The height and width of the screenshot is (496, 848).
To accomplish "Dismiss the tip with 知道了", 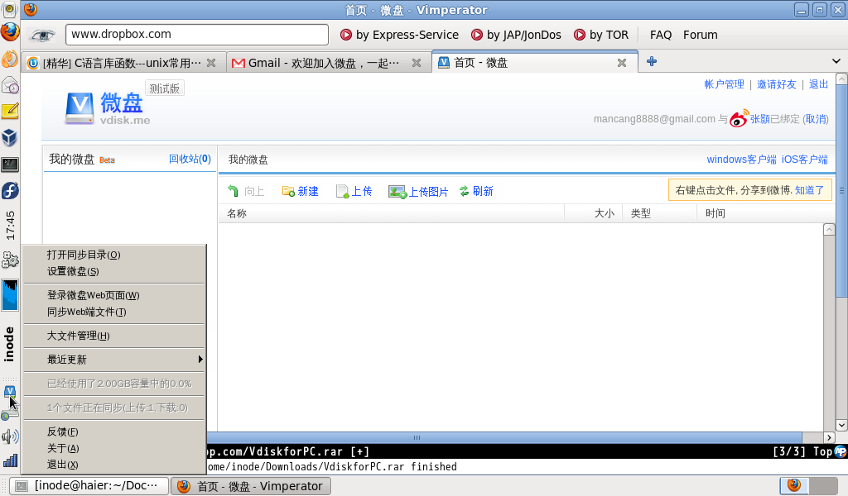I will point(810,190).
